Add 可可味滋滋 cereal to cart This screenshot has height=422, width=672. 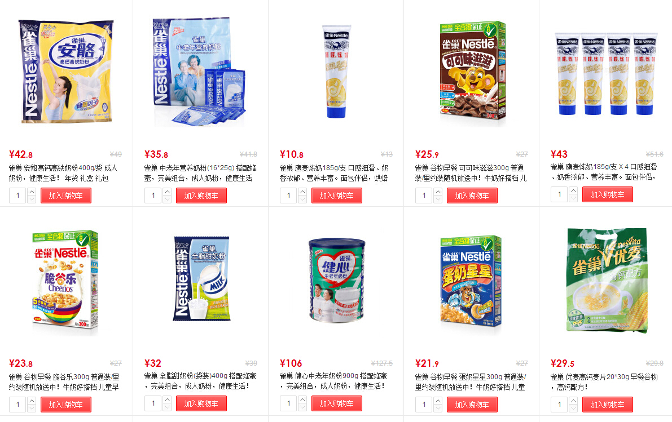click(472, 196)
